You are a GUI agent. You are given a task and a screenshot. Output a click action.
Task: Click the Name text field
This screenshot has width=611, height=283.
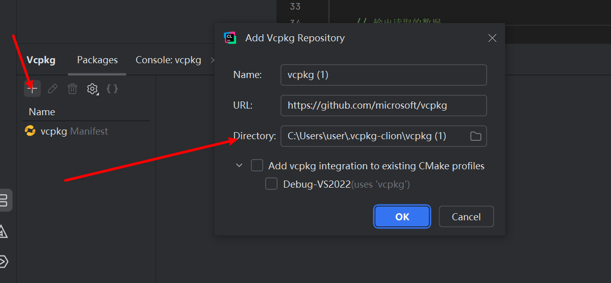click(383, 75)
